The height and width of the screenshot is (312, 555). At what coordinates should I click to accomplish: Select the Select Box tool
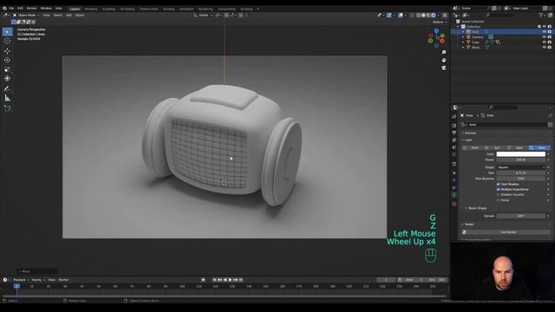click(7, 32)
